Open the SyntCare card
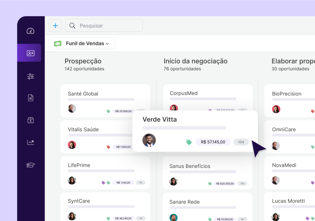The height and width of the screenshot is (221, 315). pyautogui.click(x=105, y=207)
